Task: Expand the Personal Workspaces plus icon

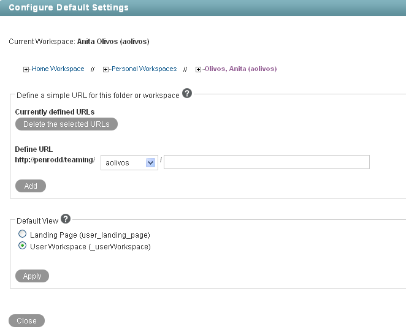Action: pyautogui.click(x=106, y=70)
